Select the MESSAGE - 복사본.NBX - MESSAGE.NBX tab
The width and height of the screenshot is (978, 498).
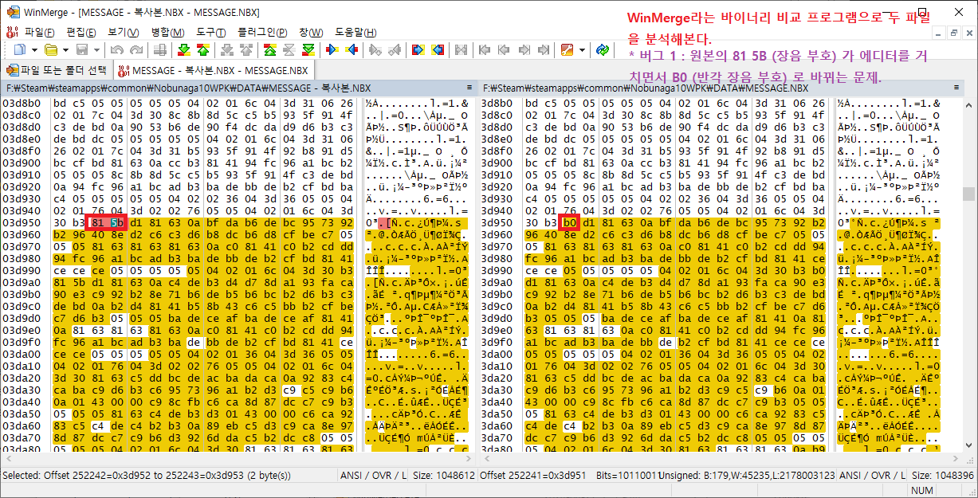click(214, 70)
